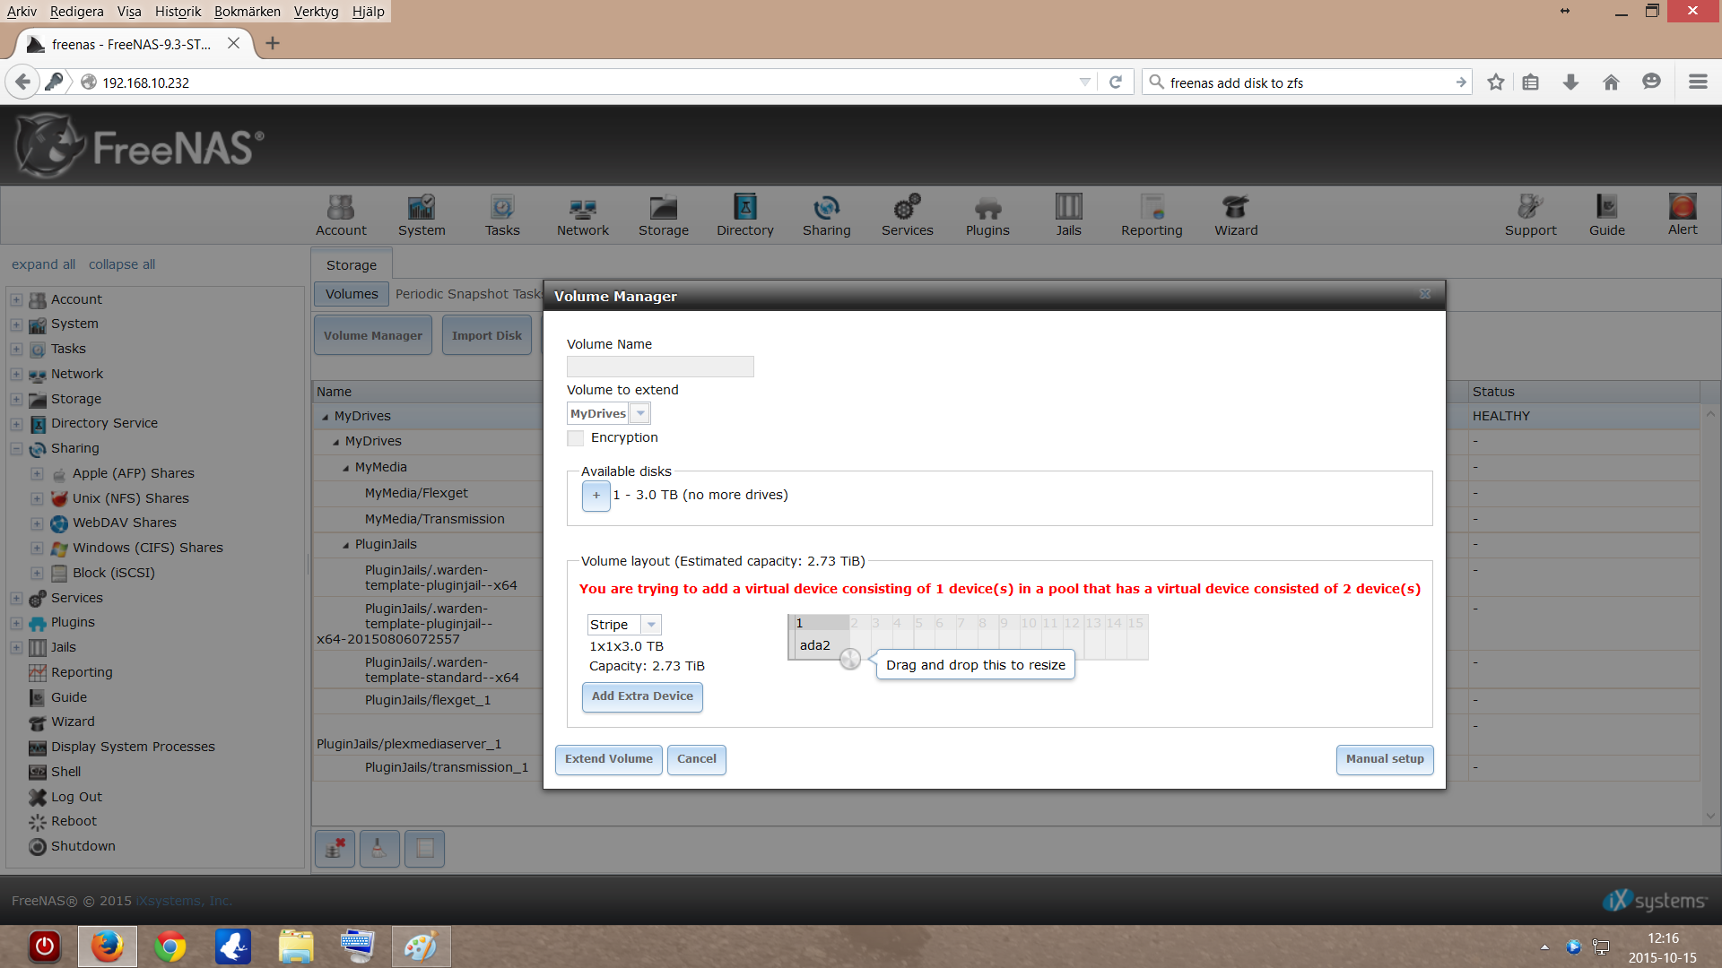Close the Volume Manager dialog
This screenshot has width=1722, height=968.
[x=1425, y=295]
